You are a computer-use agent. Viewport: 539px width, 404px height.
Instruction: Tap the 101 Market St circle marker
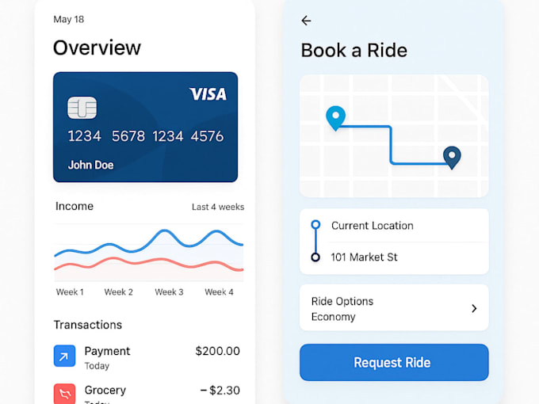315,257
